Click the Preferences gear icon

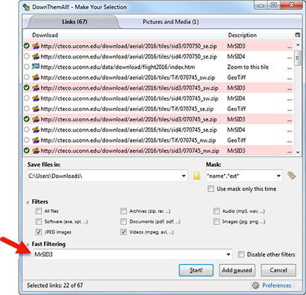256,285
